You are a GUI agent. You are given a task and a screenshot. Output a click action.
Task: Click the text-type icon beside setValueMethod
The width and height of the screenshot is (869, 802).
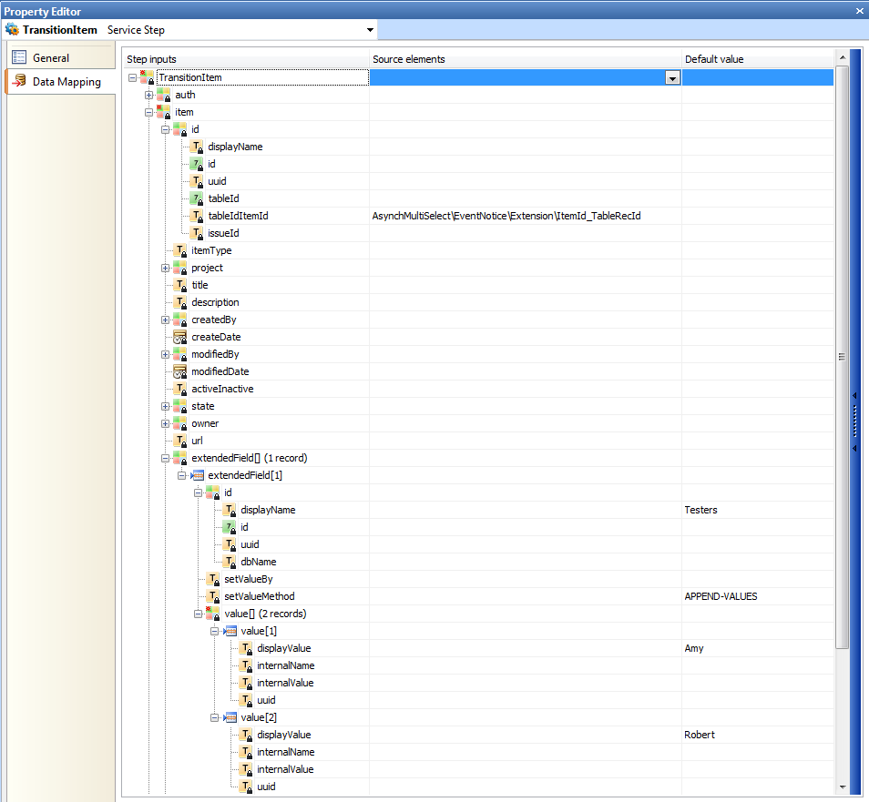coord(213,596)
